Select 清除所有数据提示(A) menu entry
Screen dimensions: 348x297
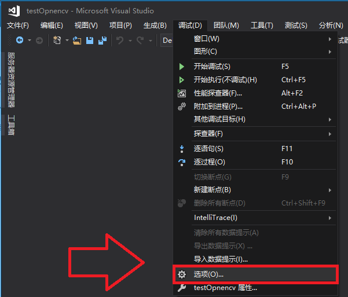click(x=255, y=233)
